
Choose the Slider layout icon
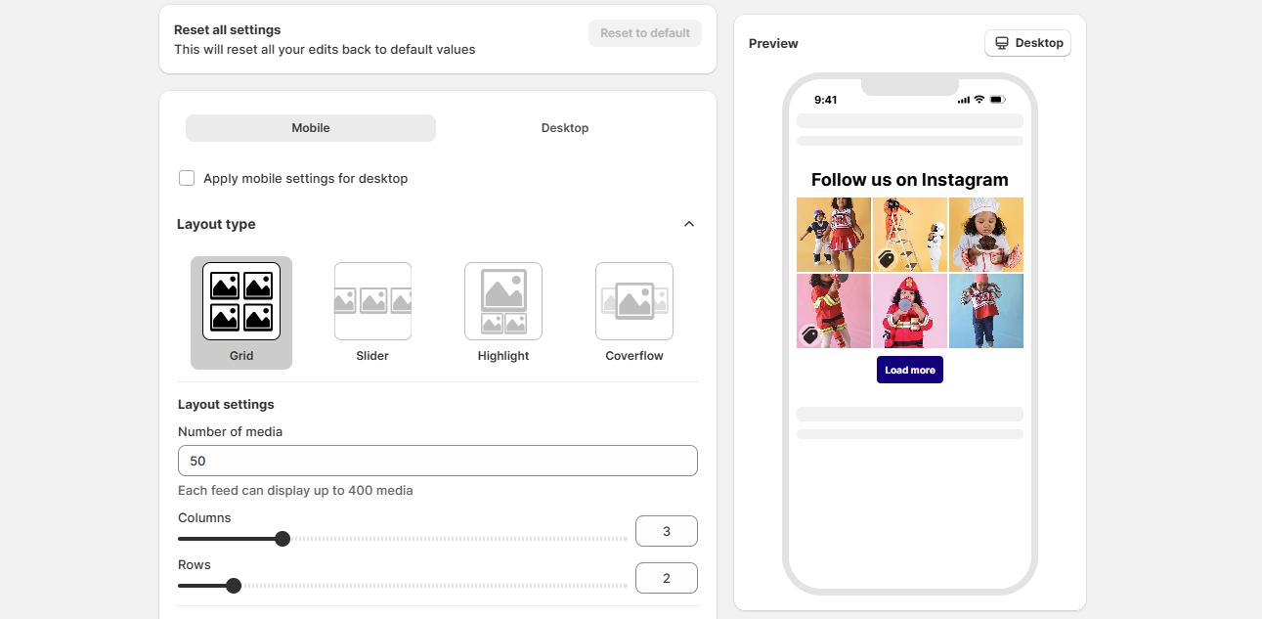coord(372,301)
